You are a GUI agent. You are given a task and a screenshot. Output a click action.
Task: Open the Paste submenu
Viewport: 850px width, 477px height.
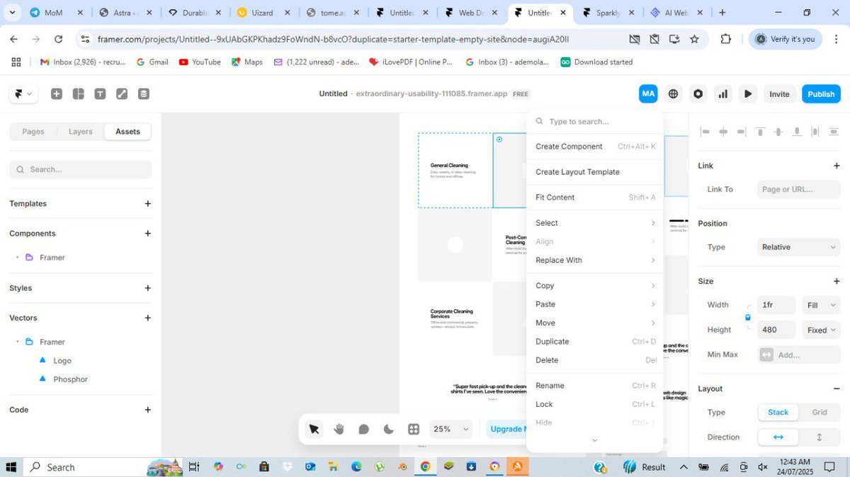pyautogui.click(x=595, y=304)
